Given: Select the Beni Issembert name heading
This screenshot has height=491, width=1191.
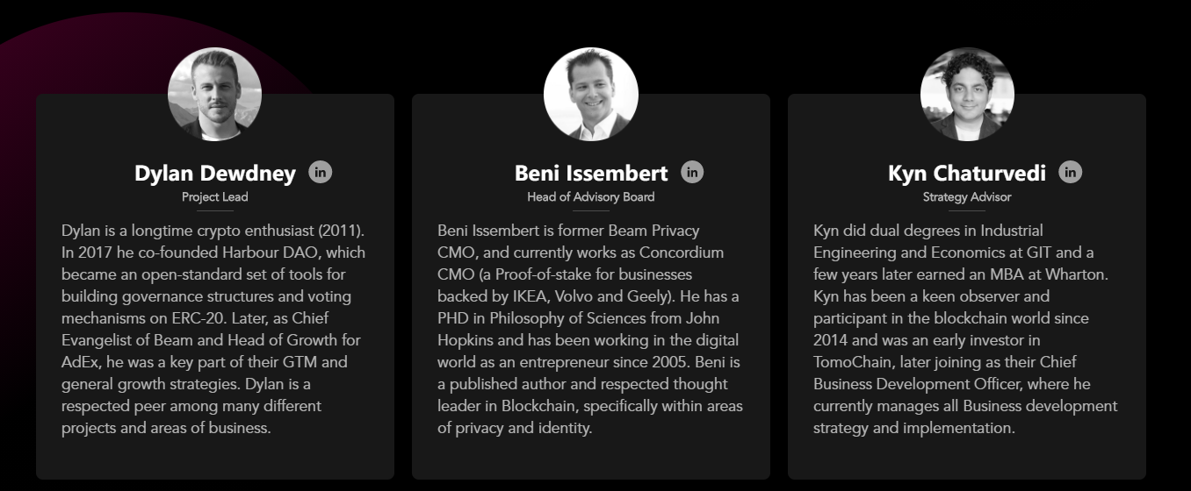Looking at the screenshot, I should point(590,174).
